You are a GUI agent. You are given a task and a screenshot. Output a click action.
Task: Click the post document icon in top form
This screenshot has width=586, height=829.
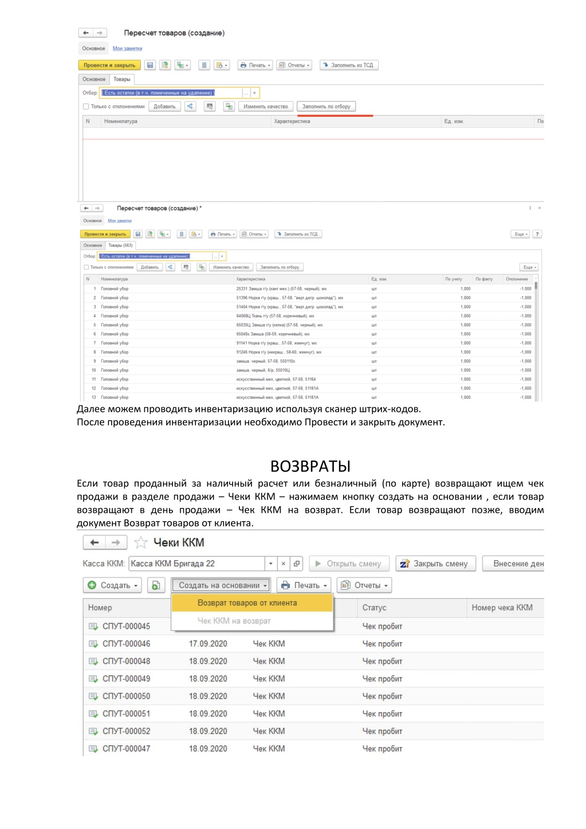pos(165,65)
